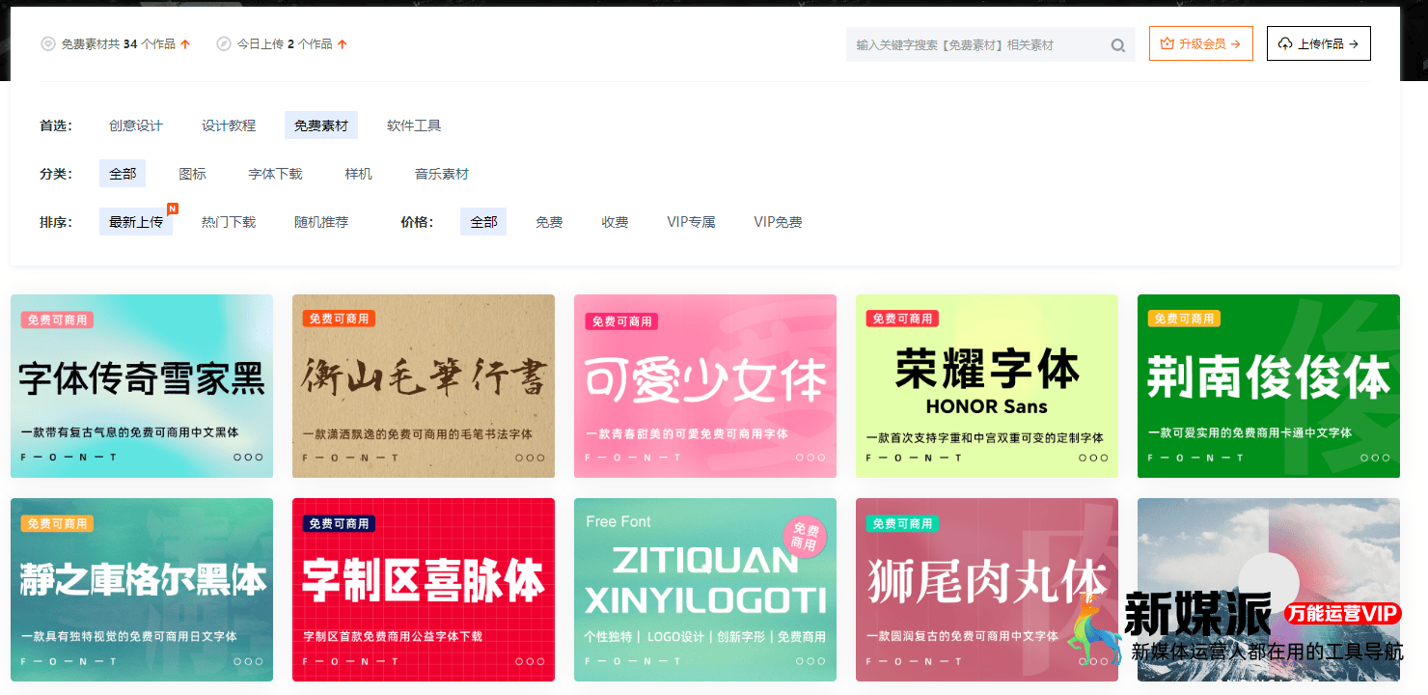Click the crown icon on 升级会员 button
Viewport: 1428px width, 695px height.
coord(1168,42)
